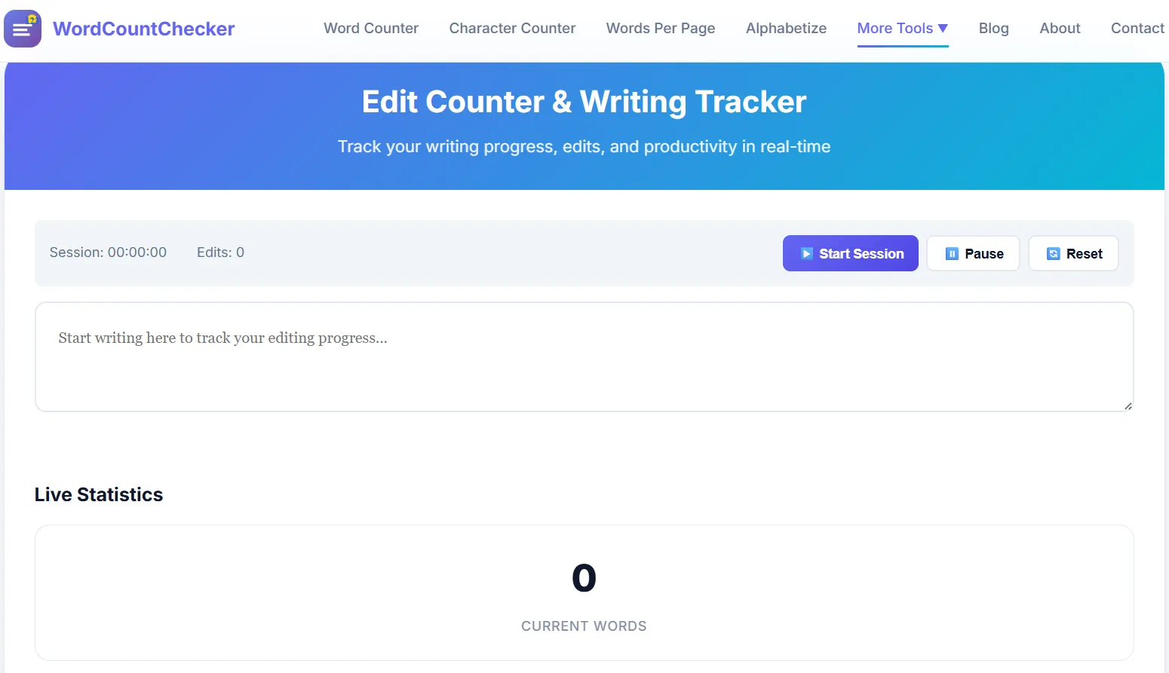Pause the writing session

coord(973,253)
